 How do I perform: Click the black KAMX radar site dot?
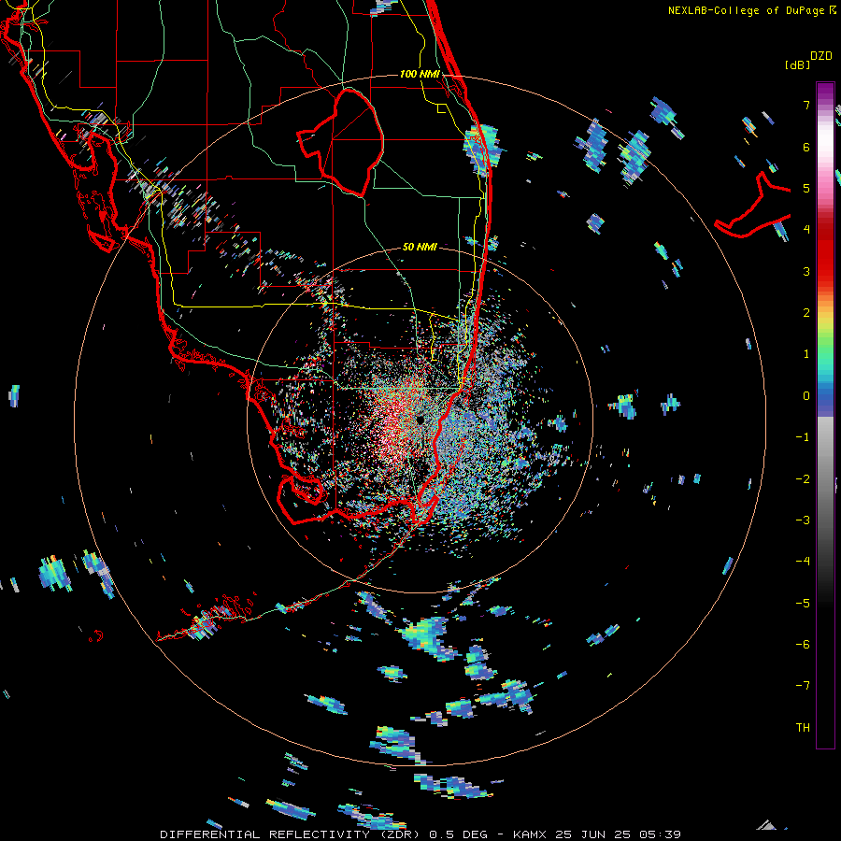coord(420,420)
